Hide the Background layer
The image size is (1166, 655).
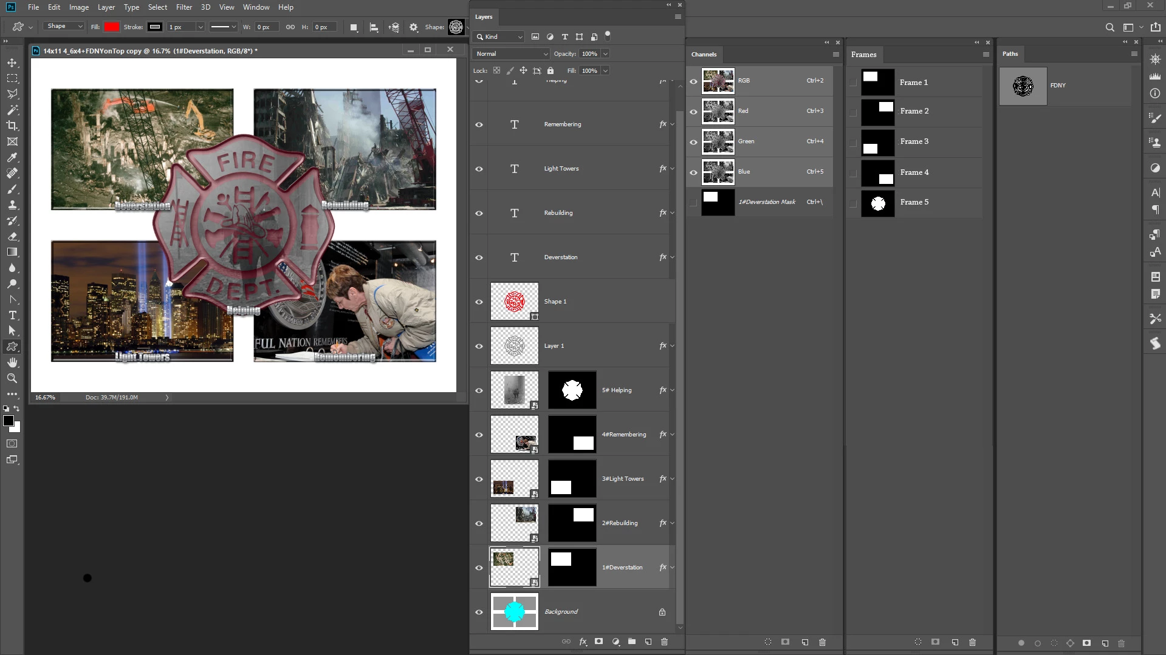pyautogui.click(x=479, y=612)
